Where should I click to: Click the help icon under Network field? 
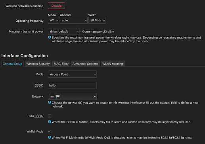point(50,102)
